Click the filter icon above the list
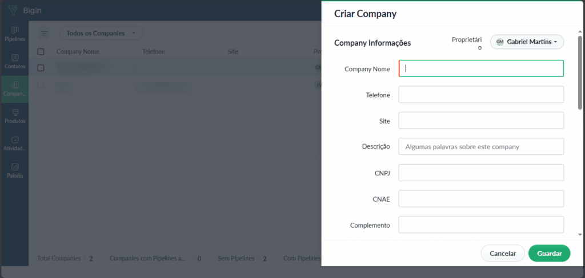 point(45,34)
